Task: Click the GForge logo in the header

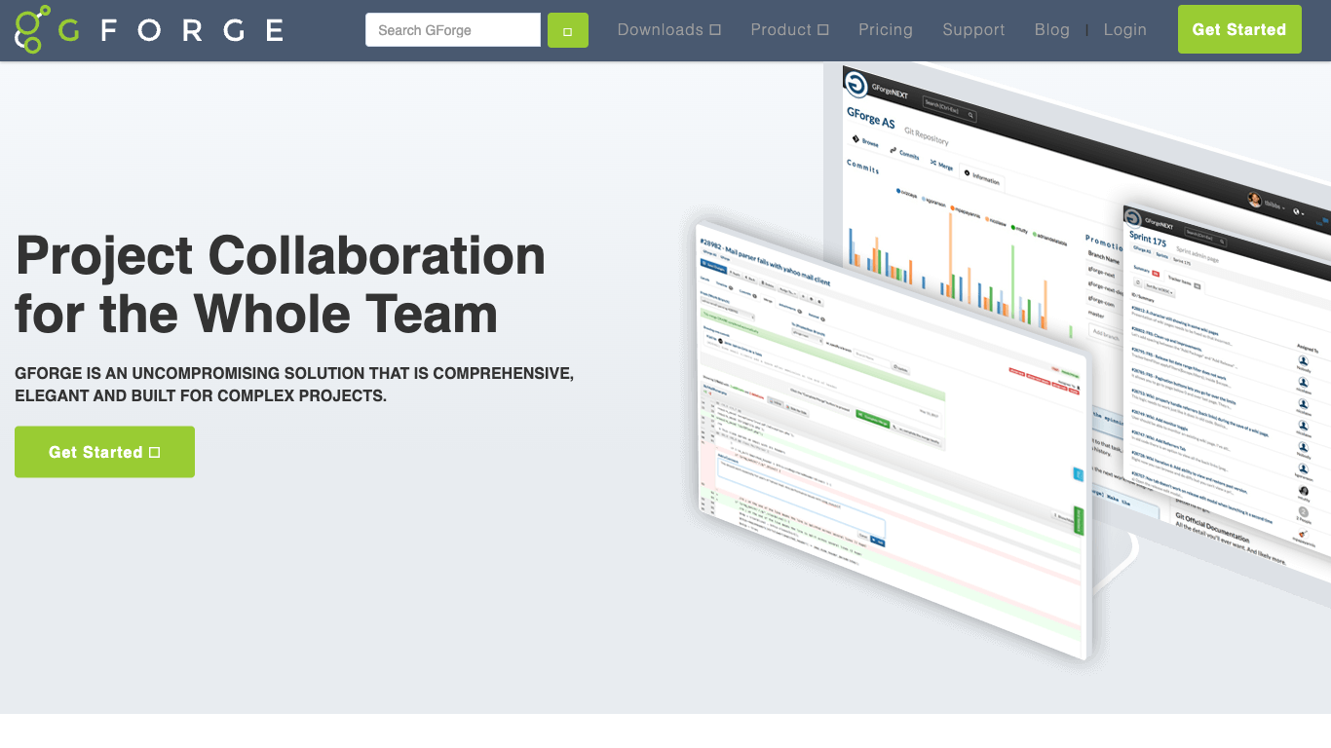Action: pyautogui.click(x=149, y=29)
